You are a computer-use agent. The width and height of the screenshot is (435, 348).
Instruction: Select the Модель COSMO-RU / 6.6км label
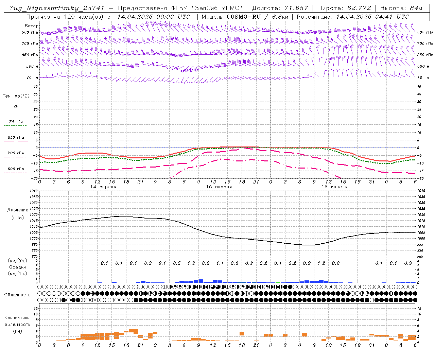(245, 17)
